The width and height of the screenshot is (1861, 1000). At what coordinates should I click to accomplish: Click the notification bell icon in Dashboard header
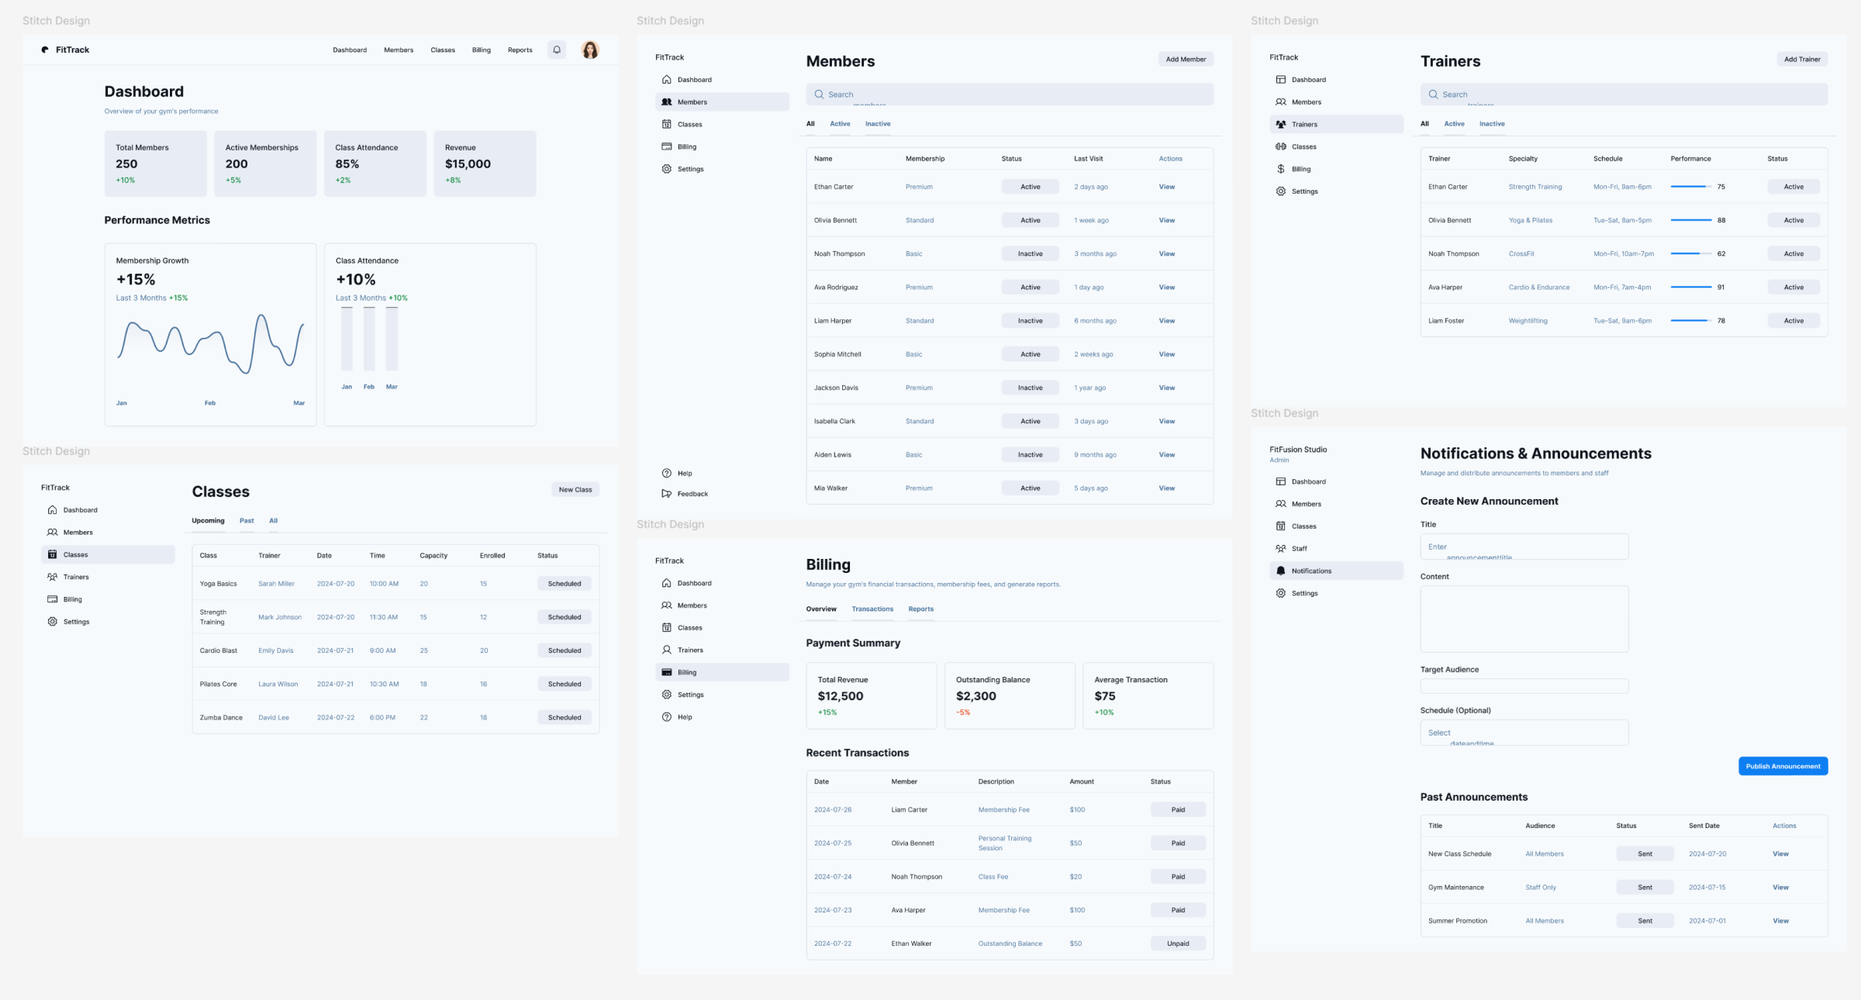click(x=556, y=50)
